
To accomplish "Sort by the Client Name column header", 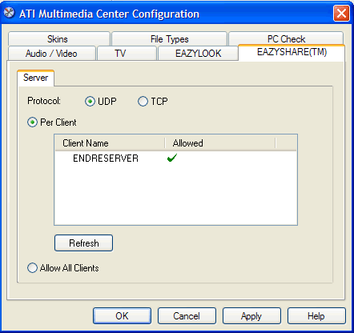I will 110,143.
